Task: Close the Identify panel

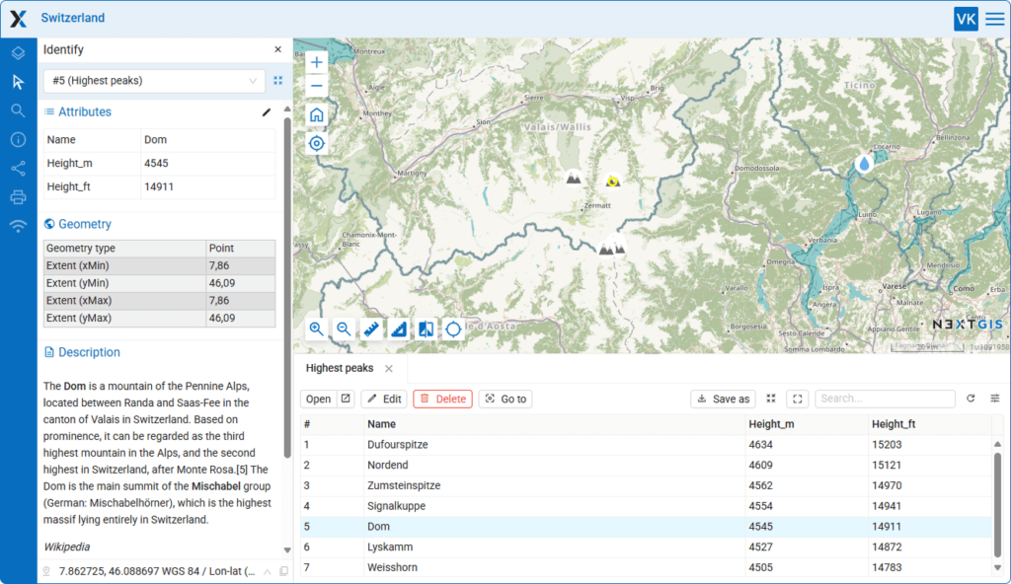Action: [x=277, y=49]
